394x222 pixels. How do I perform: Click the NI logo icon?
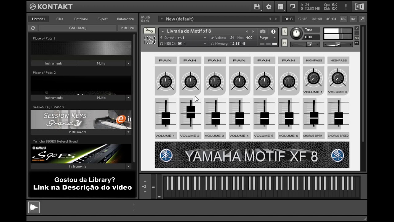pos(359,6)
